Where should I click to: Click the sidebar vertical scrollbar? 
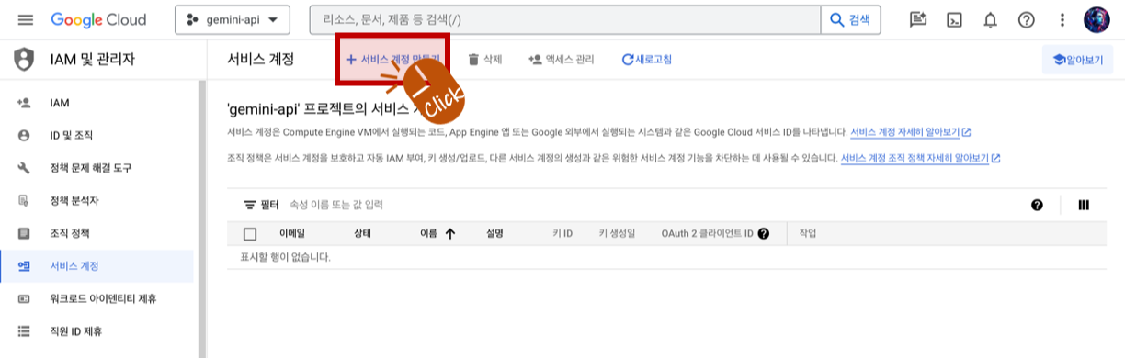(x=201, y=218)
